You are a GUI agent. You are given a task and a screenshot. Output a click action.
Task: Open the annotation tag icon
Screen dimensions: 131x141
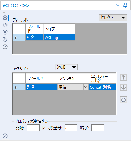pos(5,40)
